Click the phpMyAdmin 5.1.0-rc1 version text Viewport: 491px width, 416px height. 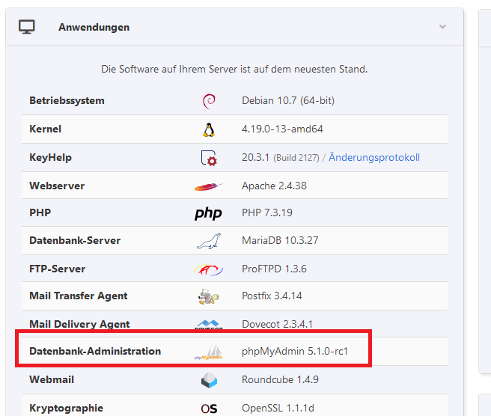(x=295, y=352)
